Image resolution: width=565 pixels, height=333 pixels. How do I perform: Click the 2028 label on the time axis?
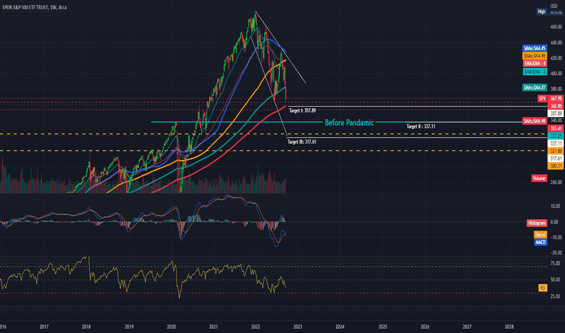509,327
